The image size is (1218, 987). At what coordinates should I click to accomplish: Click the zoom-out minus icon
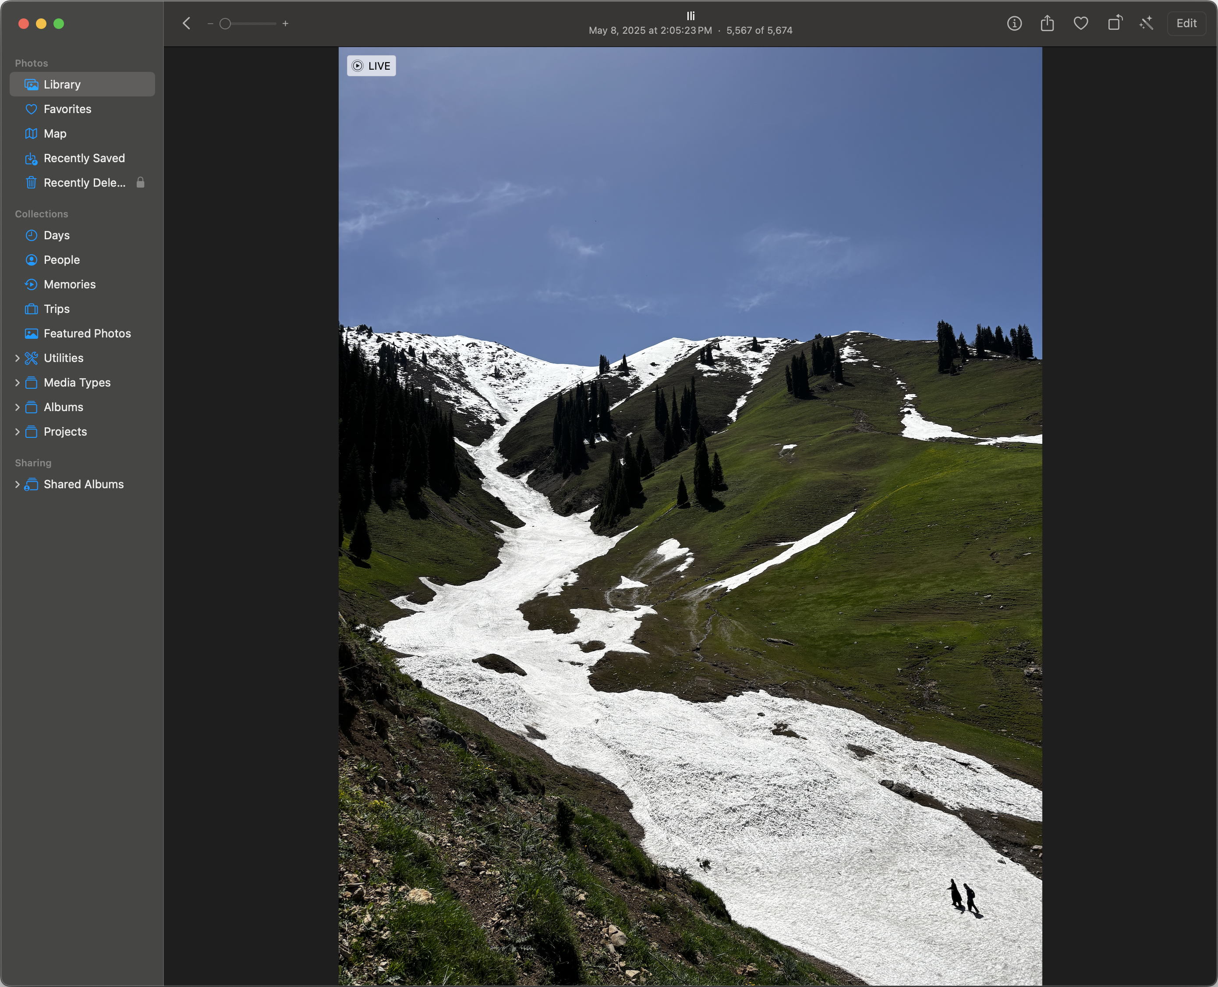(210, 23)
